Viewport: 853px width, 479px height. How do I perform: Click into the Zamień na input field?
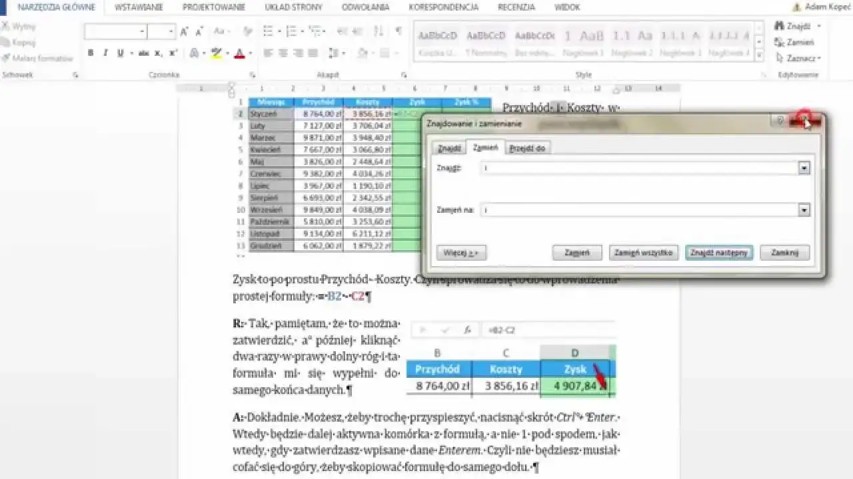coord(640,210)
